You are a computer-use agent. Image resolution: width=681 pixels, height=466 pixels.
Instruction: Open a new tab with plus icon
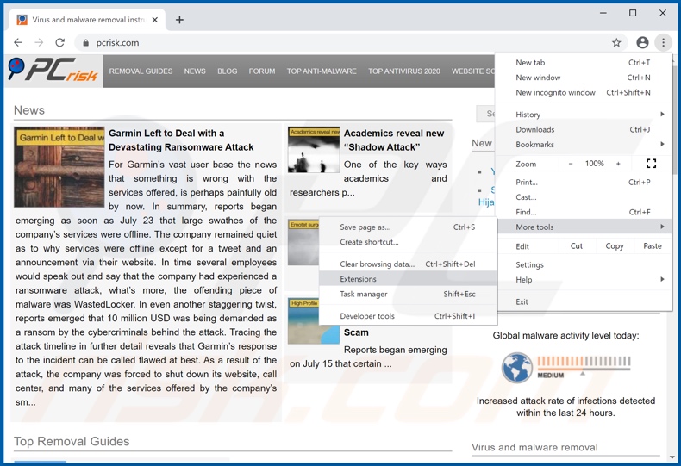tap(179, 19)
